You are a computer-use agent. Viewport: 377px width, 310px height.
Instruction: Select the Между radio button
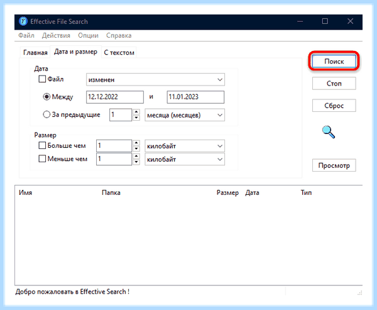click(x=46, y=97)
